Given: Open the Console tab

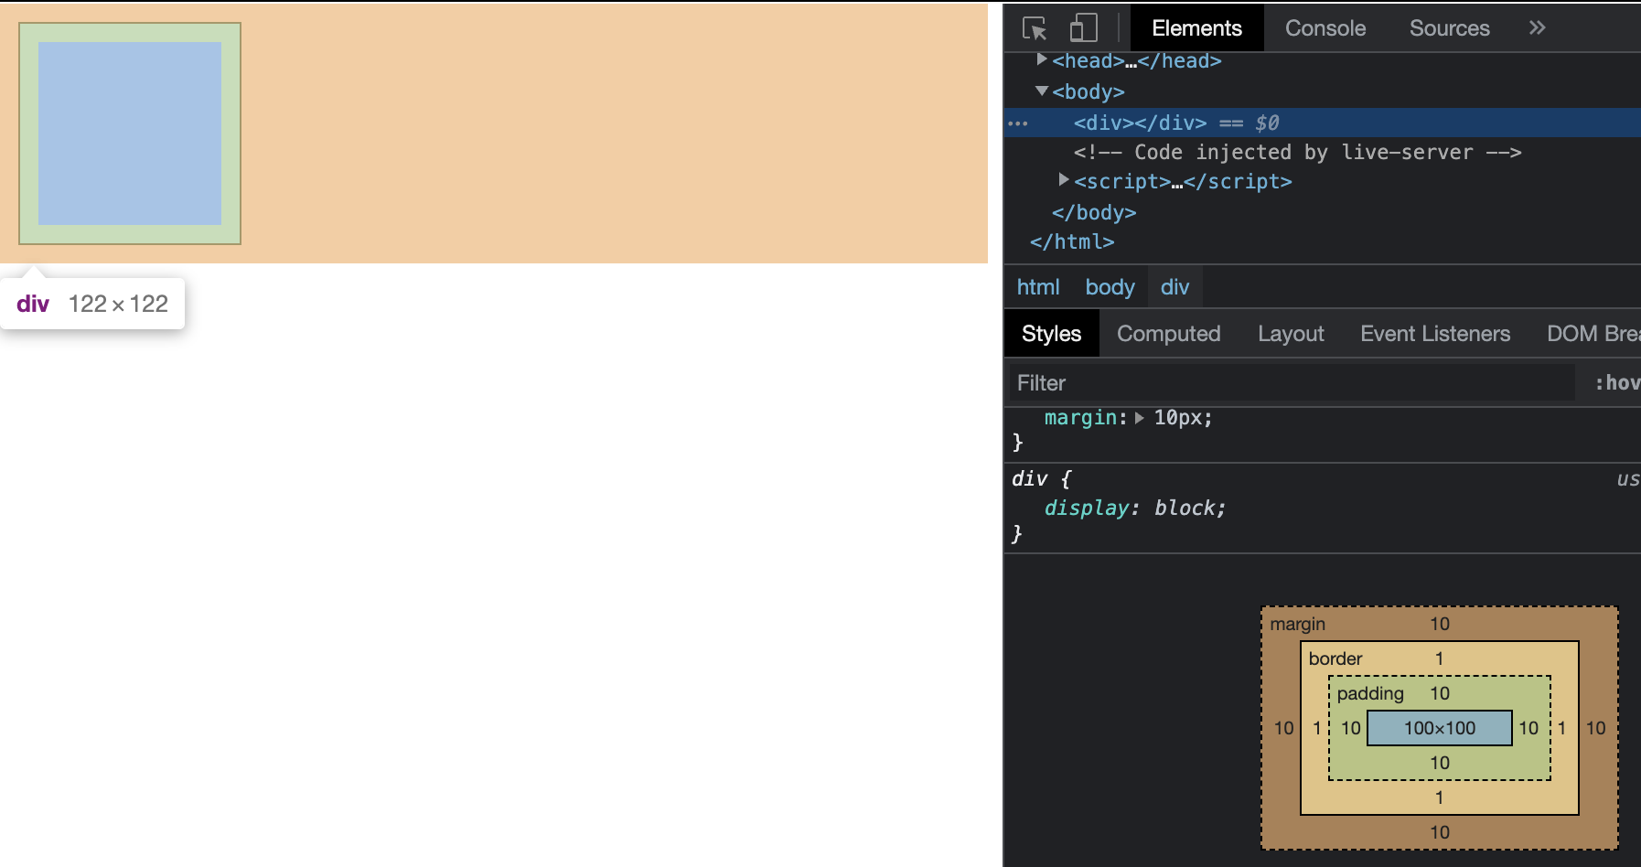Looking at the screenshot, I should [1325, 28].
